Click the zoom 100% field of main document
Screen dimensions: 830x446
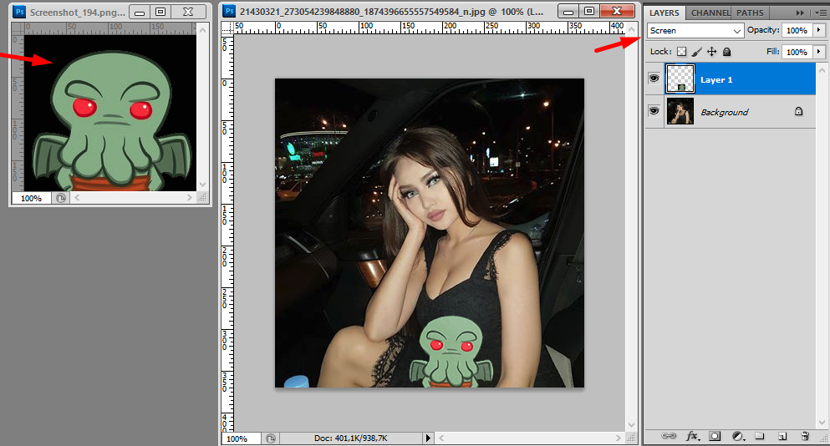click(242, 438)
